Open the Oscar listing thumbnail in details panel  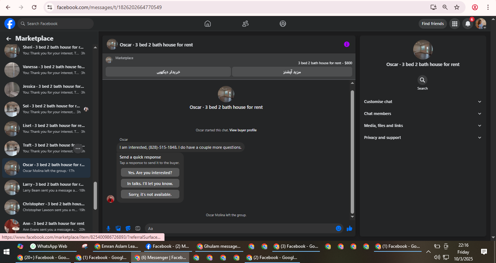[423, 50]
